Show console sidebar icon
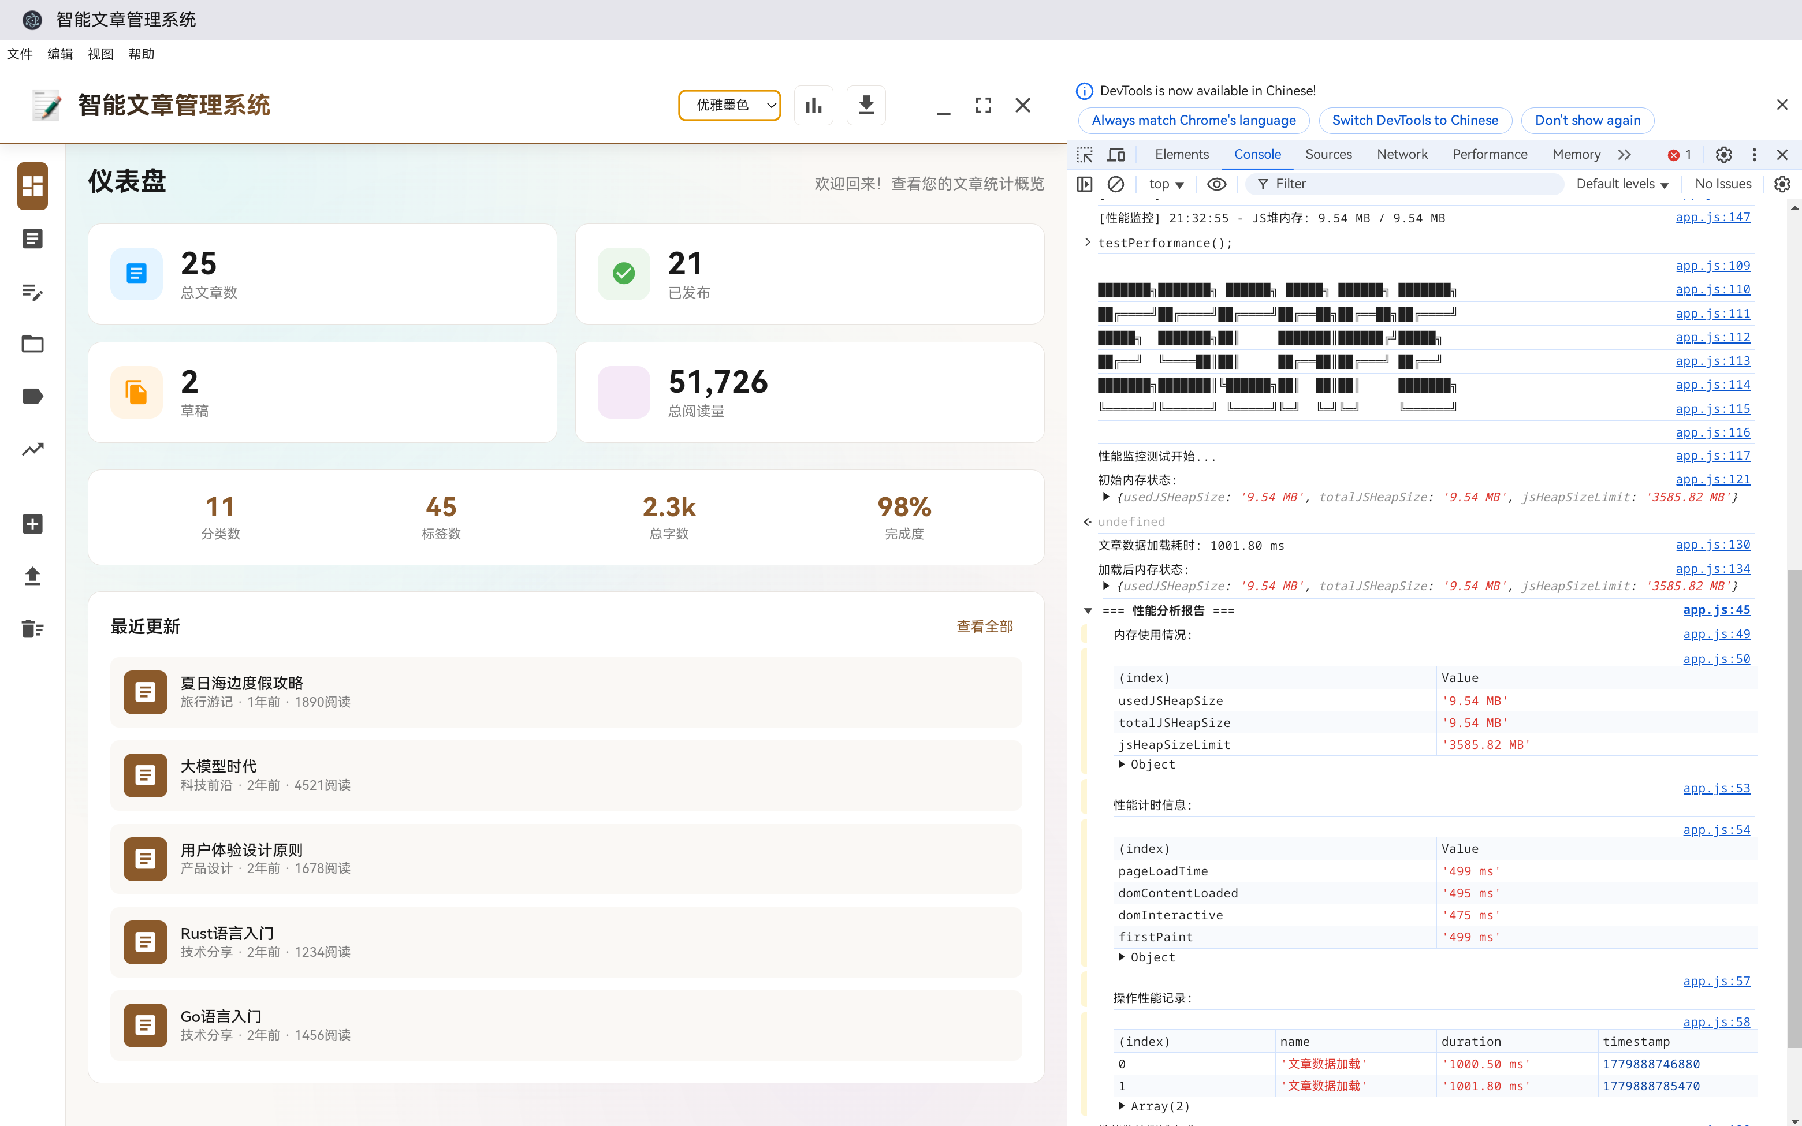1802x1126 pixels. 1085,184
